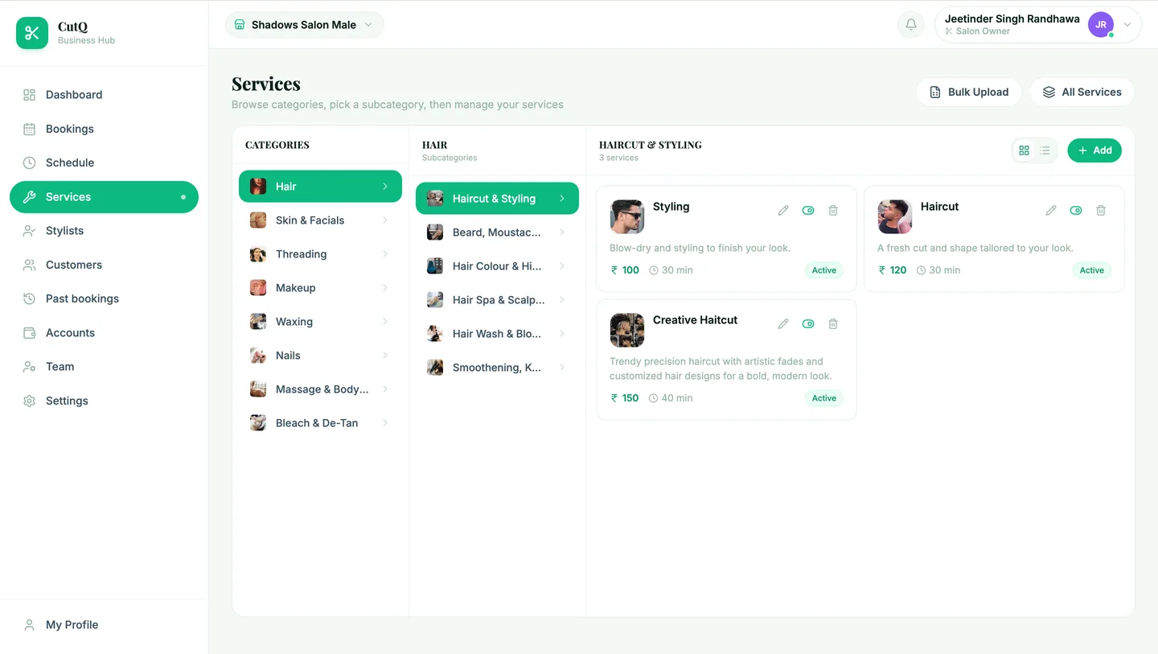Click the green Add button
The height and width of the screenshot is (654, 1158).
click(x=1094, y=150)
